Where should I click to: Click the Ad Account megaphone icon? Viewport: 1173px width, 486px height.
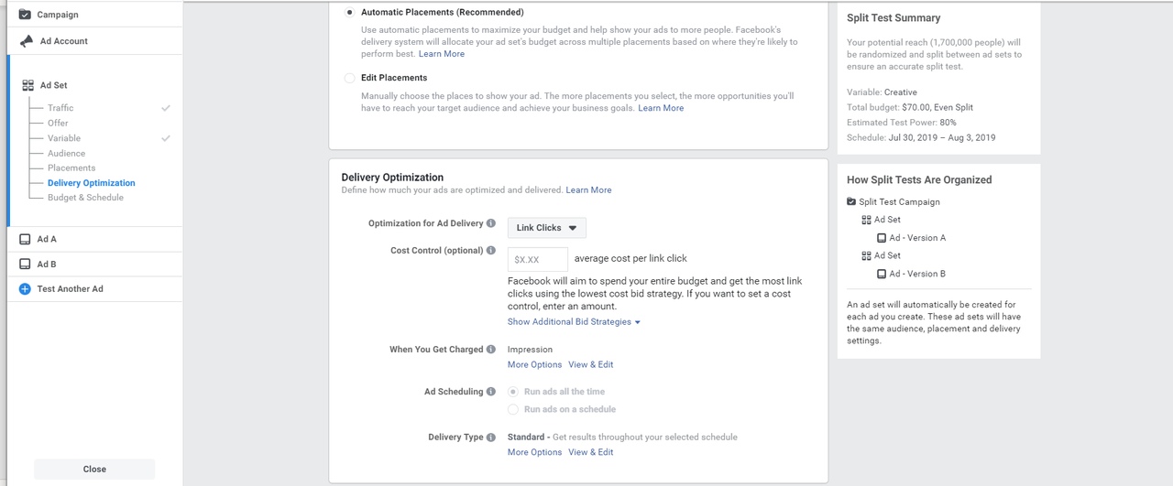(27, 41)
